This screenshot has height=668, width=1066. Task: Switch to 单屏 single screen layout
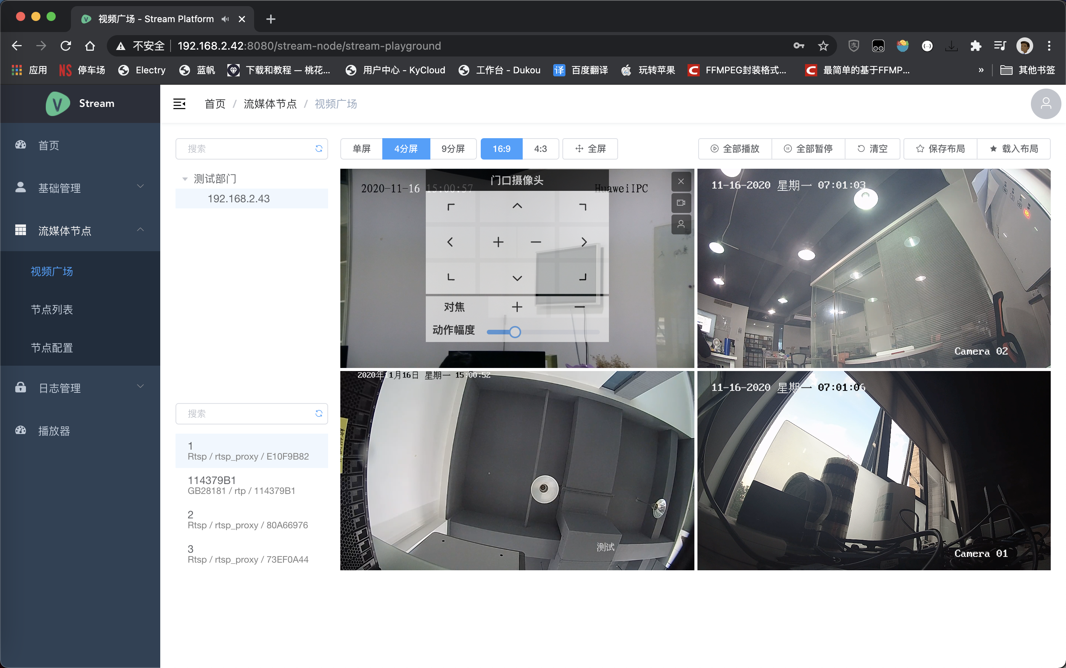point(361,148)
